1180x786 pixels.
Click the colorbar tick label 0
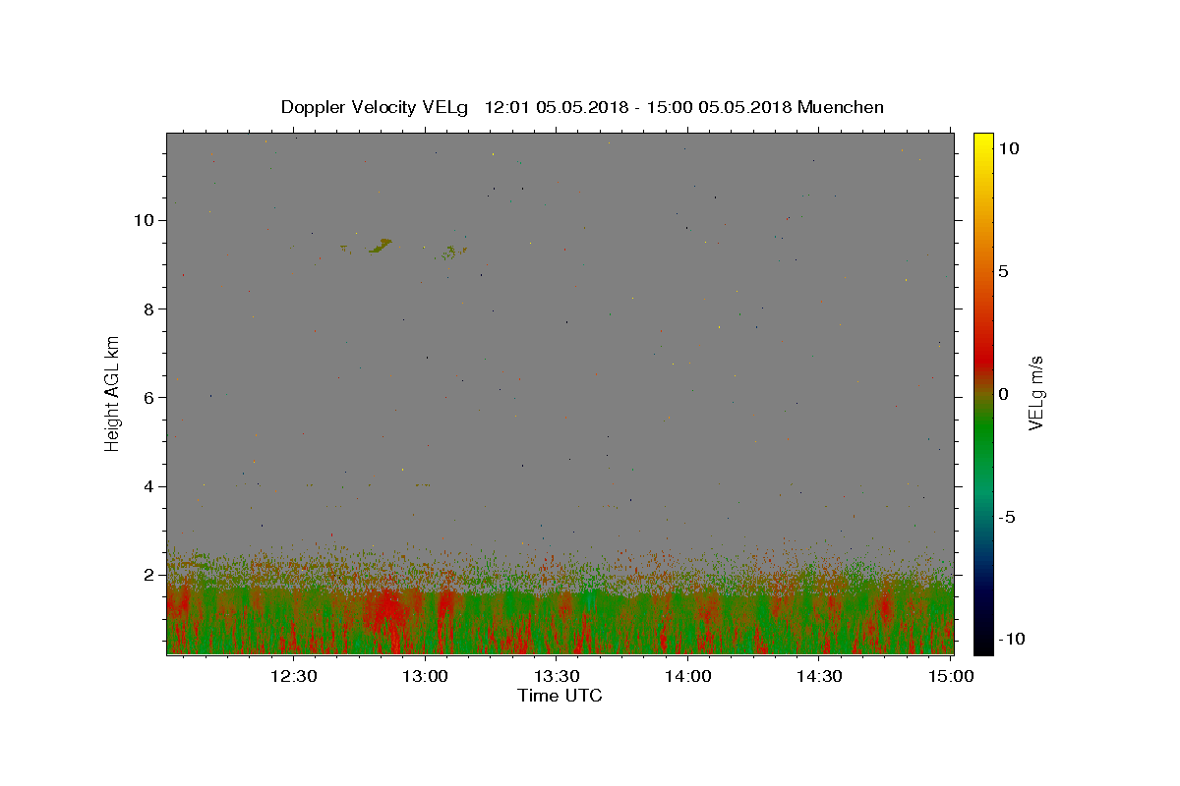[1003, 394]
